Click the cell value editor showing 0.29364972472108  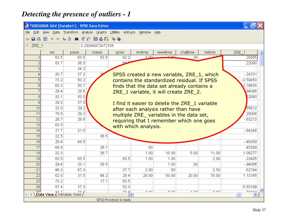171,46
